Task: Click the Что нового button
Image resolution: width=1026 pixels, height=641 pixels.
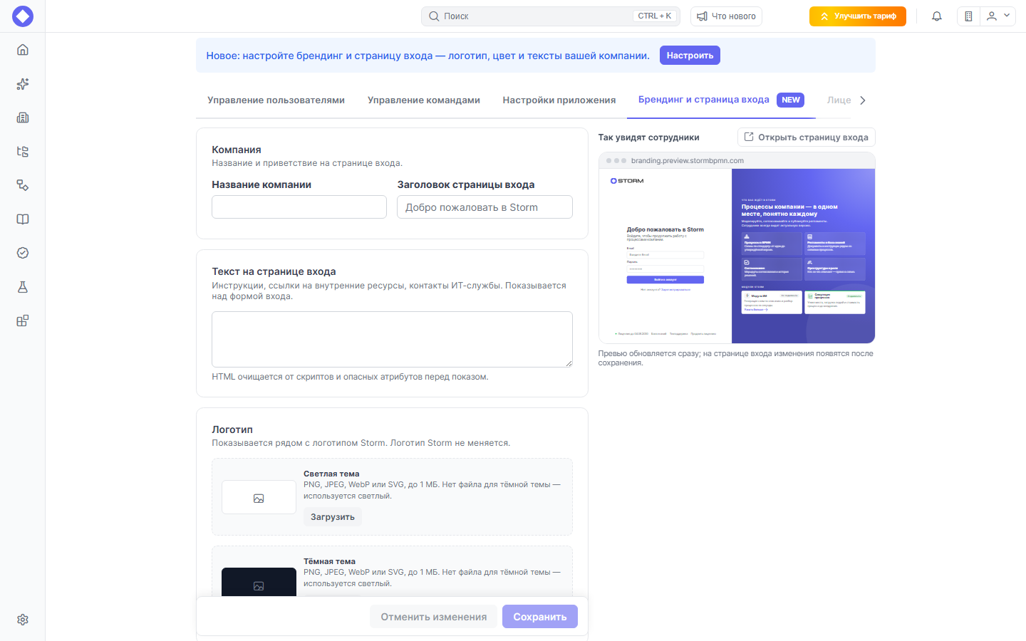Action: [726, 16]
